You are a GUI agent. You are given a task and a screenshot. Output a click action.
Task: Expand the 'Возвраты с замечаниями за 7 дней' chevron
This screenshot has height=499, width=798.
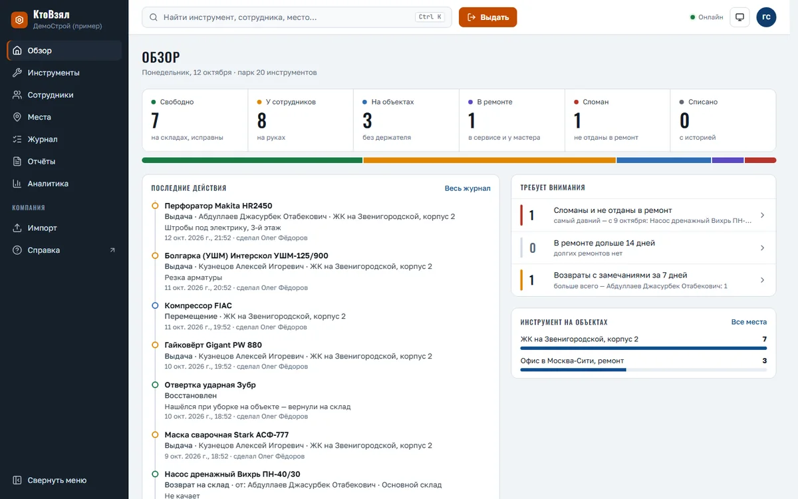pyautogui.click(x=763, y=280)
